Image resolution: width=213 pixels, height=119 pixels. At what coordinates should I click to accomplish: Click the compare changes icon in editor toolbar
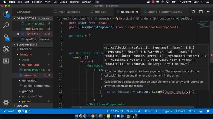193,12
